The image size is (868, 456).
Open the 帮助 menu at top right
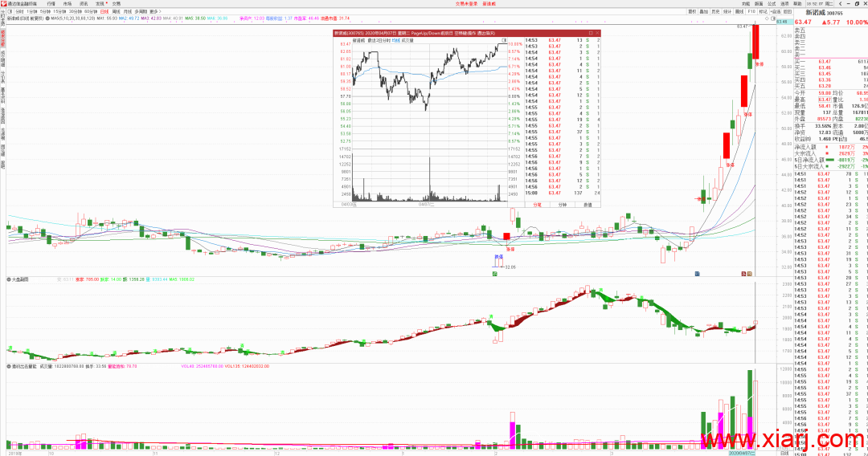(x=797, y=3)
